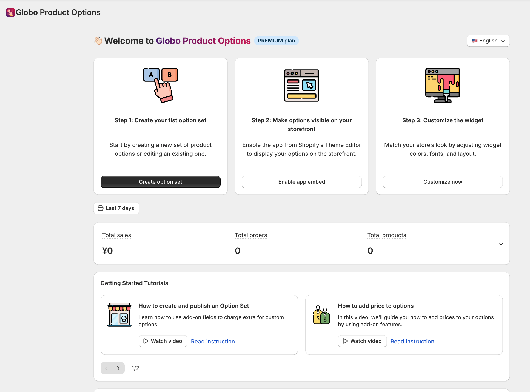This screenshot has width=530, height=392.
Task: Click the paint monitor illustration in Step 3
Action: coord(443,85)
